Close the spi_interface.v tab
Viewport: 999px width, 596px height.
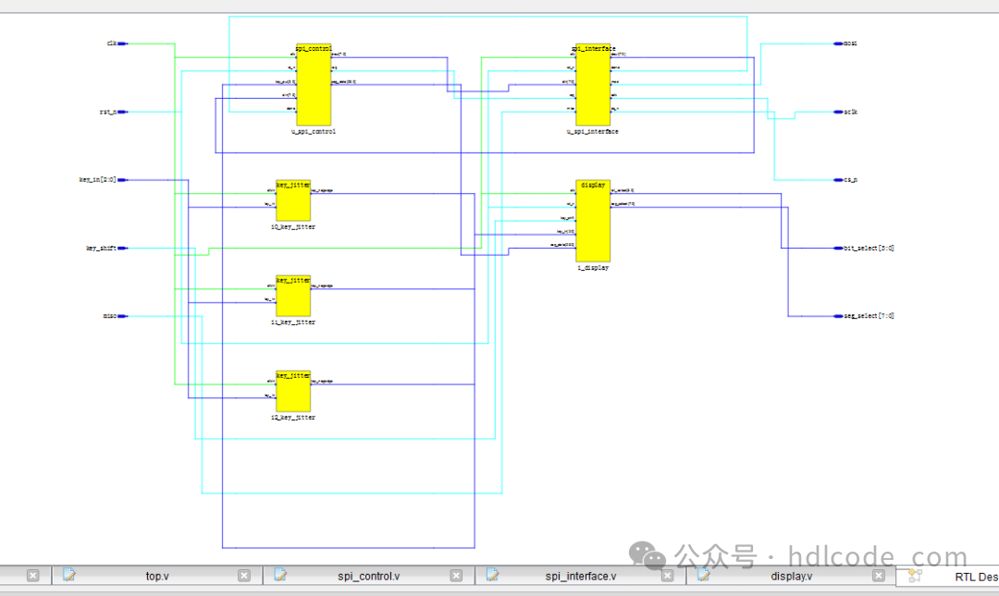[668, 576]
